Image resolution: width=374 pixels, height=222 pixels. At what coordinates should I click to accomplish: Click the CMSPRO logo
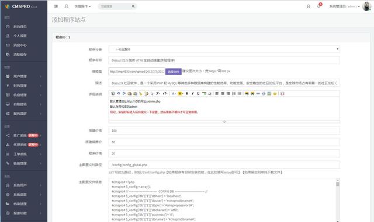pos(21,6)
